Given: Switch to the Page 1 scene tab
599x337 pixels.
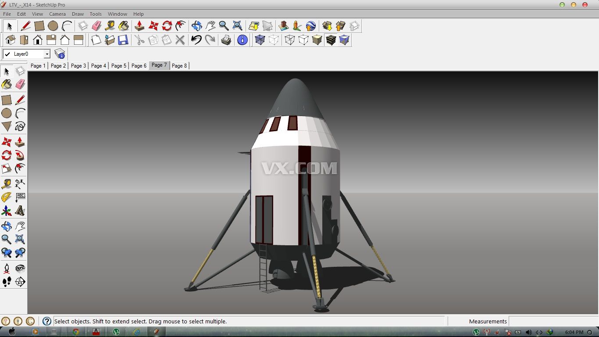Looking at the screenshot, I should pyautogui.click(x=38, y=65).
